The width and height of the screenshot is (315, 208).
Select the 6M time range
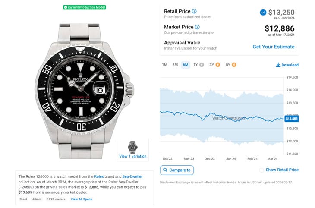186,65
